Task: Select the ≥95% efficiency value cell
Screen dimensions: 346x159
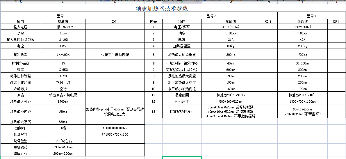Action: click(x=63, y=70)
